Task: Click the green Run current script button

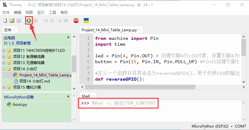Action: [29, 21]
